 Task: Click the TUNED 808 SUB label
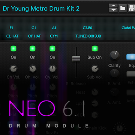pyautogui.click(x=88, y=36)
